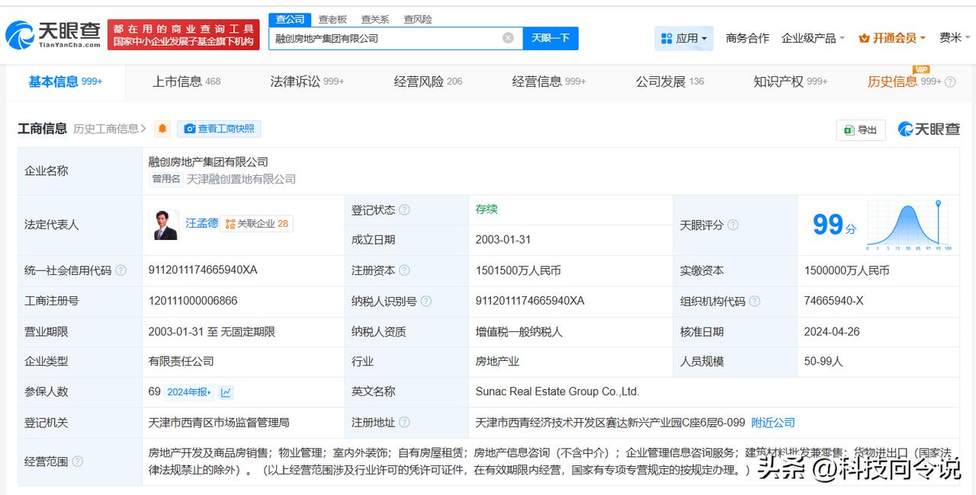Click the 查看工商快照 button
976x495 pixels.
(219, 129)
